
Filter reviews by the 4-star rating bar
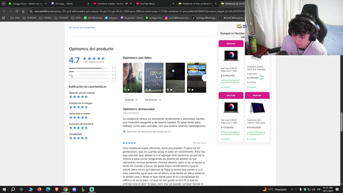[92, 72]
